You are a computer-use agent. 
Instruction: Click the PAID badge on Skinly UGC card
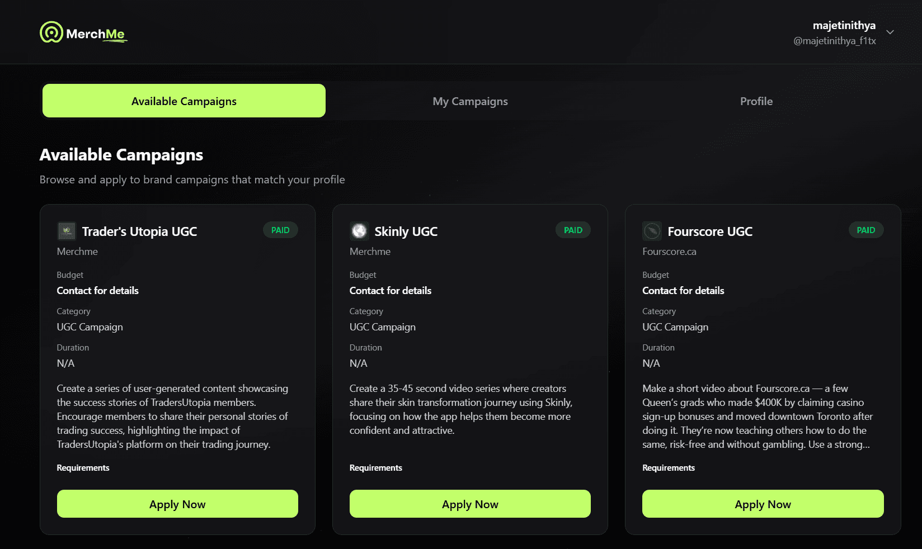573,230
